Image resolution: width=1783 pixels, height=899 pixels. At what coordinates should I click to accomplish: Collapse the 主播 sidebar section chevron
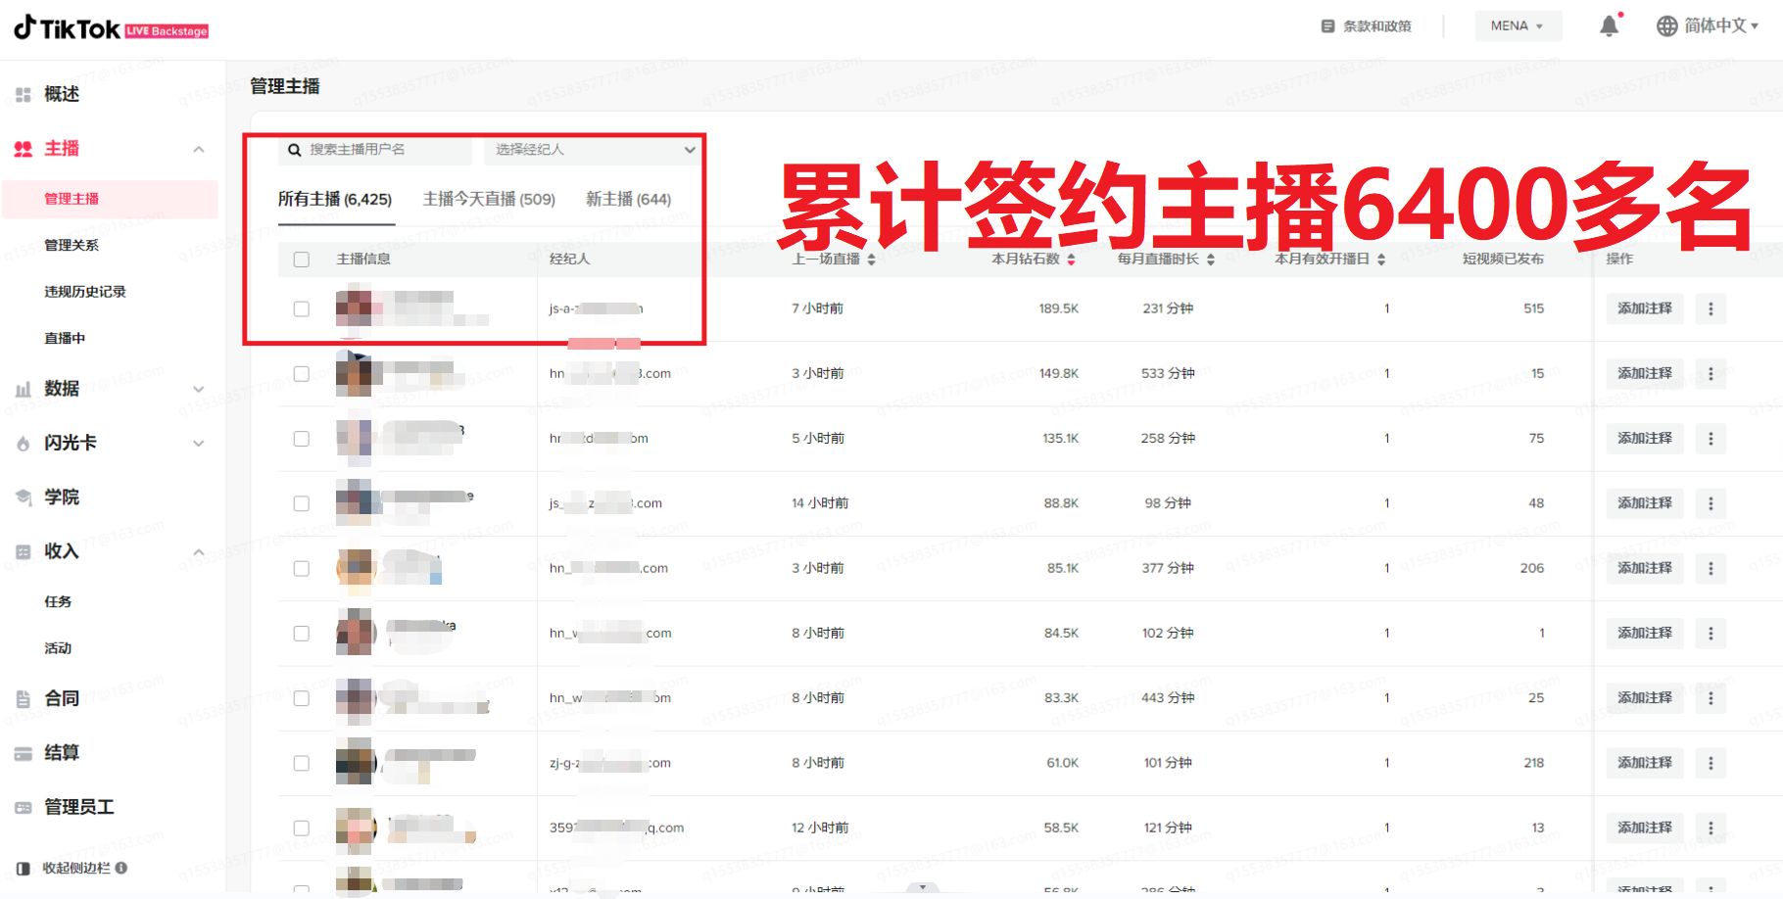(x=199, y=148)
